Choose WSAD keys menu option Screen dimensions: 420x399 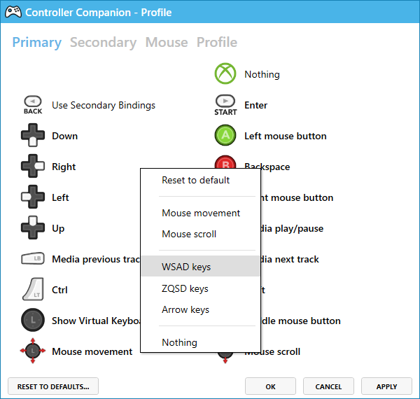point(200,266)
